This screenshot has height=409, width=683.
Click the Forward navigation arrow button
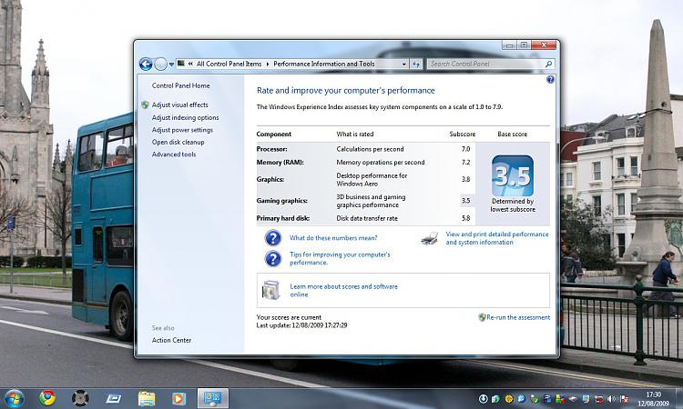pos(160,64)
